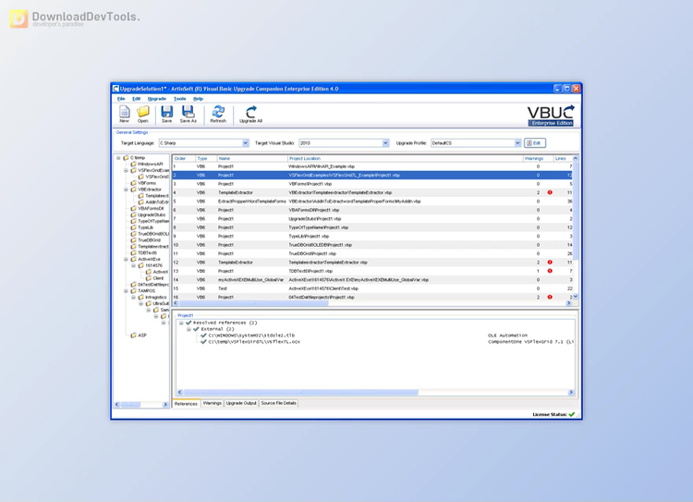The image size is (693, 502).
Task: Open the Upgrade menu
Action: click(157, 99)
